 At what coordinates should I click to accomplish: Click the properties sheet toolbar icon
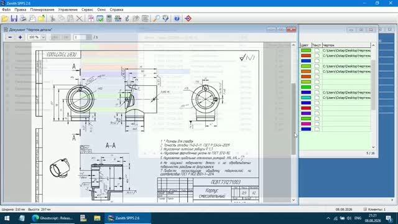[x=145, y=19]
